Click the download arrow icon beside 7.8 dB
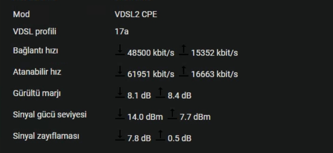 [120, 135]
